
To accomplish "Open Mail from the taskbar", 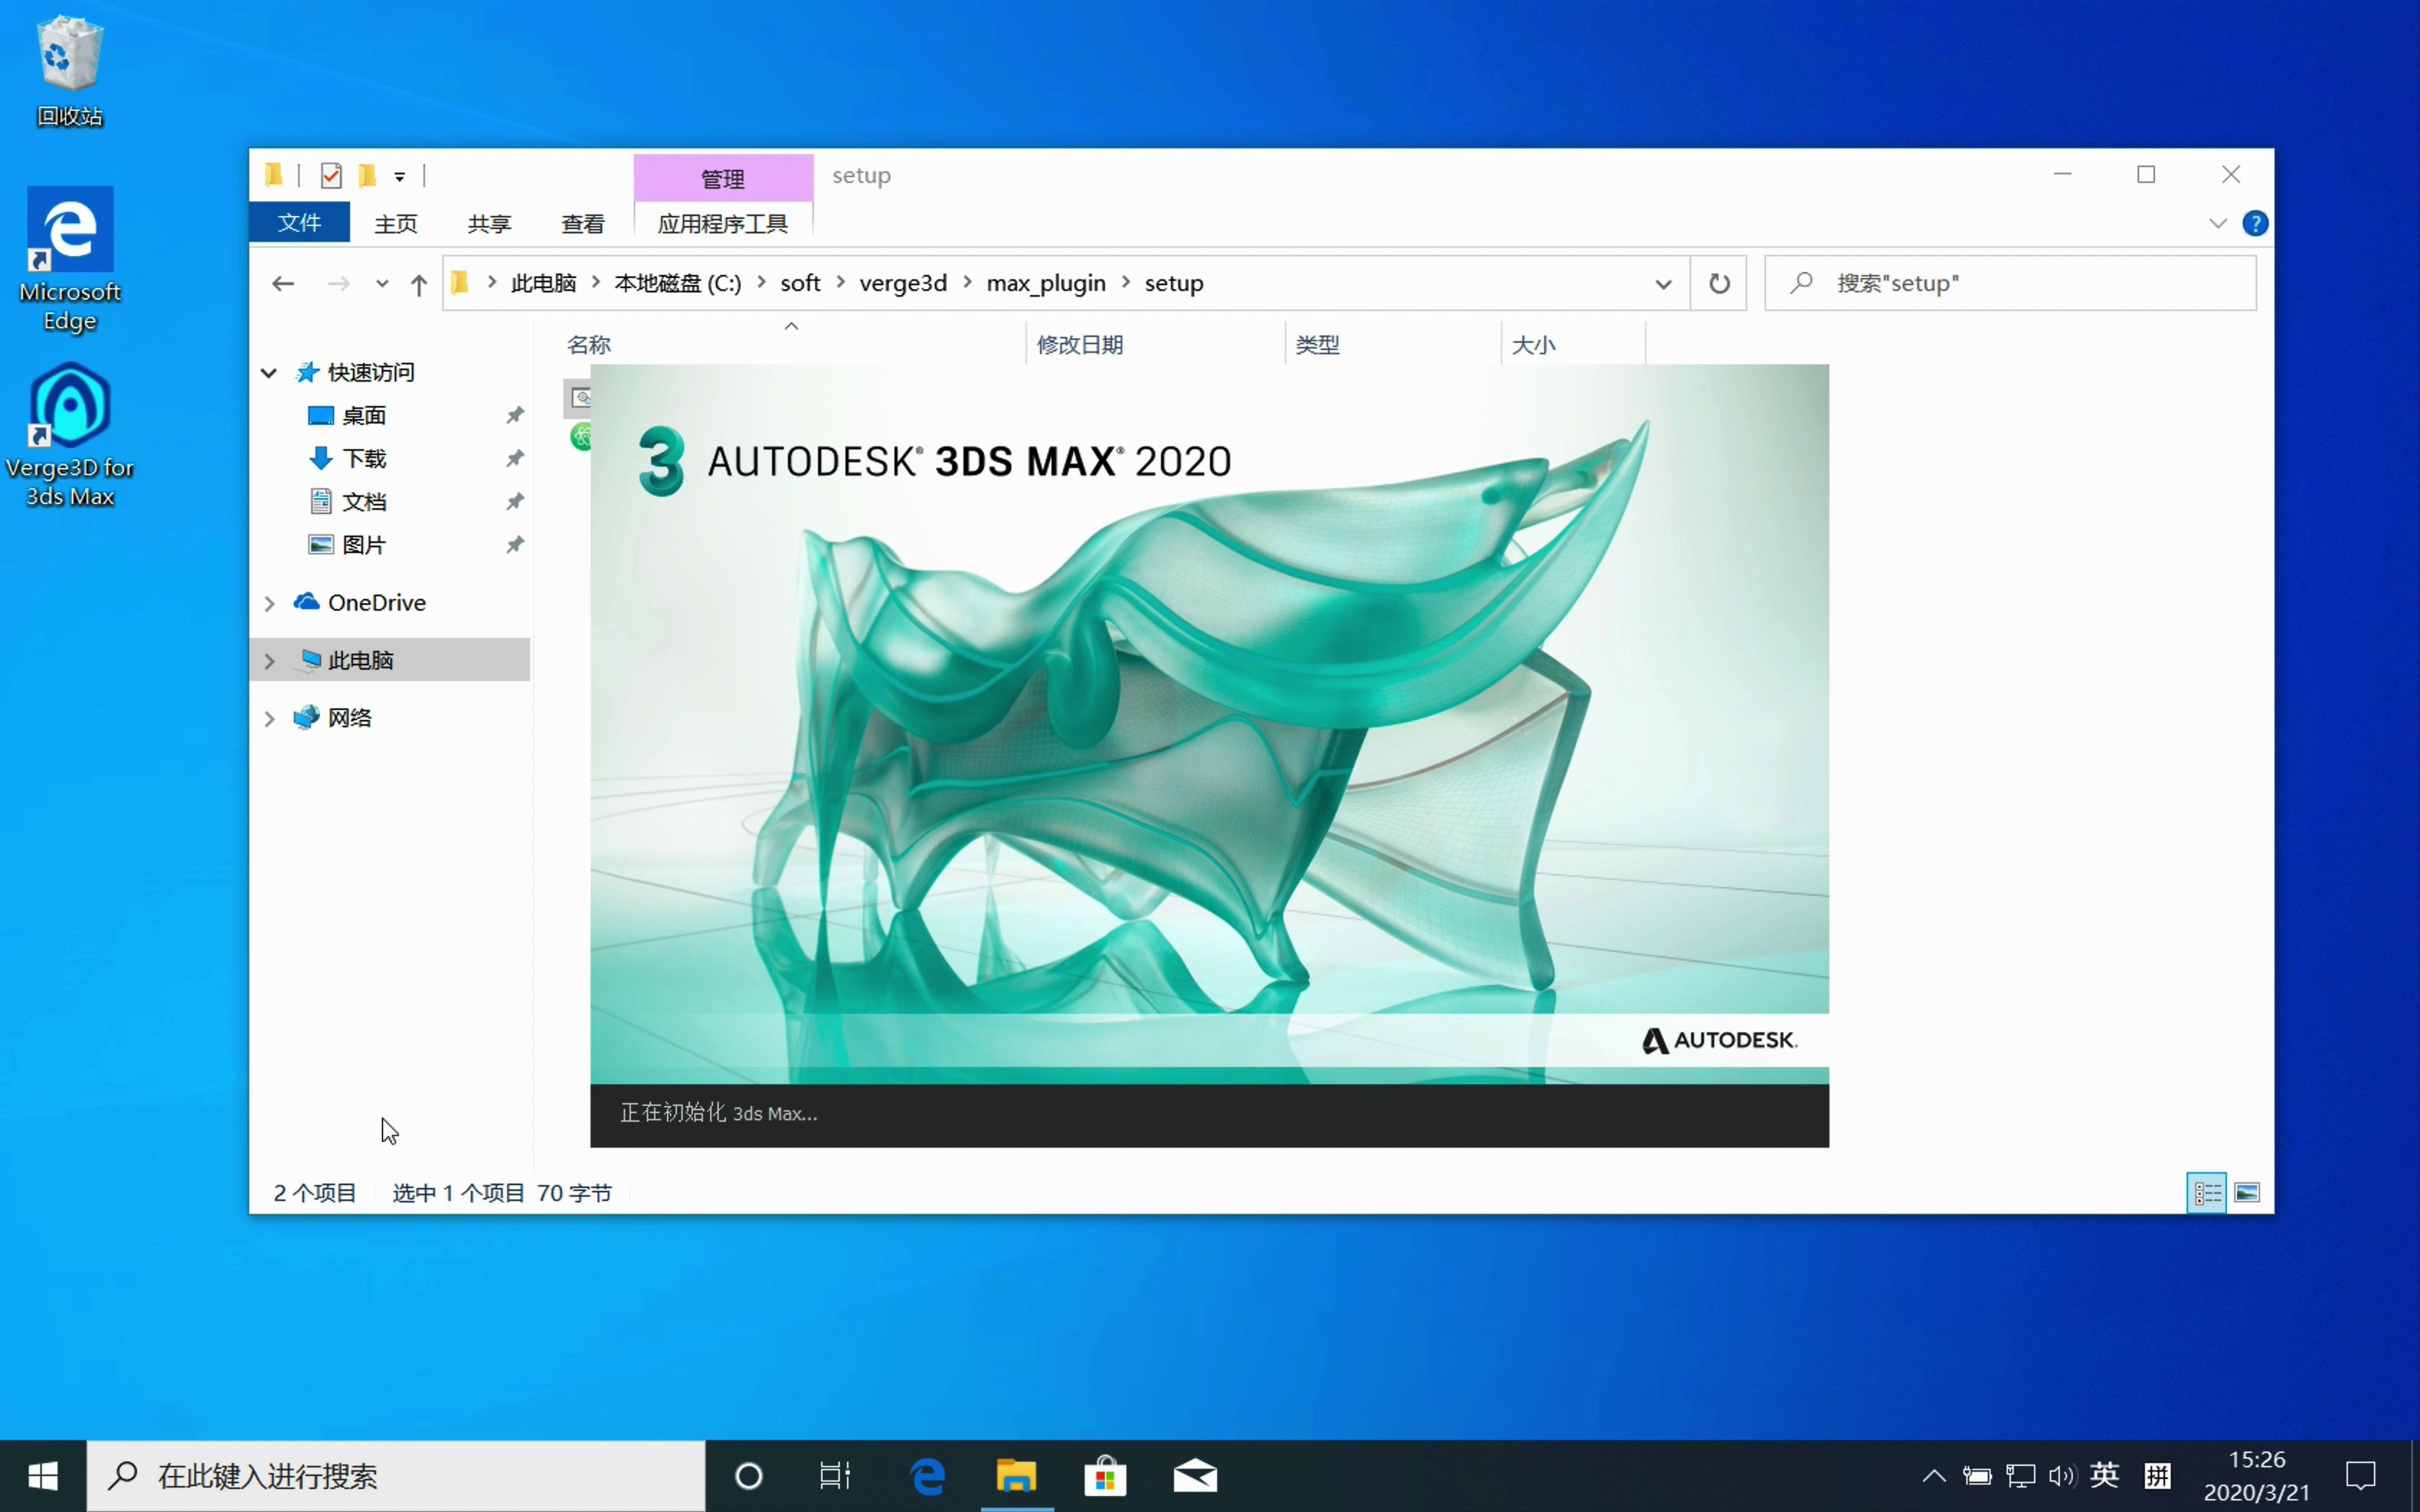I will pos(1195,1476).
